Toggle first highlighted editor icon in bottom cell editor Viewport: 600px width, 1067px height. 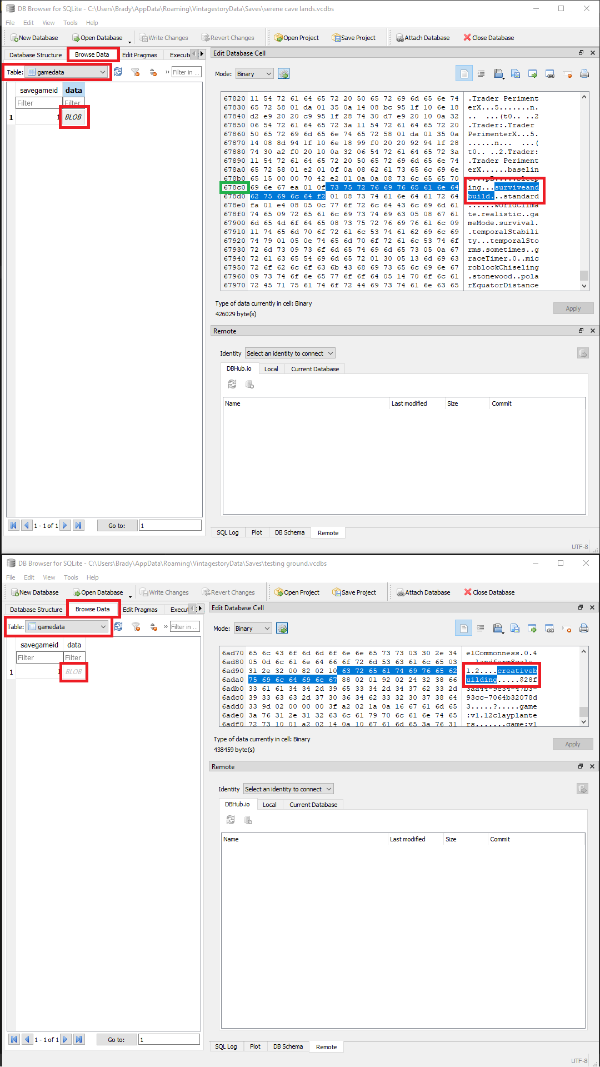463,628
